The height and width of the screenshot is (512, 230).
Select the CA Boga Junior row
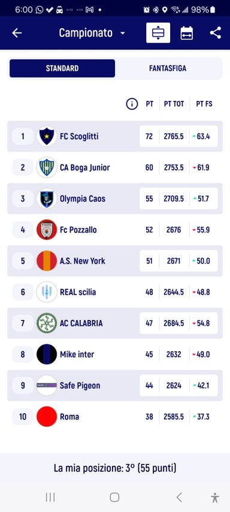[x=115, y=167]
